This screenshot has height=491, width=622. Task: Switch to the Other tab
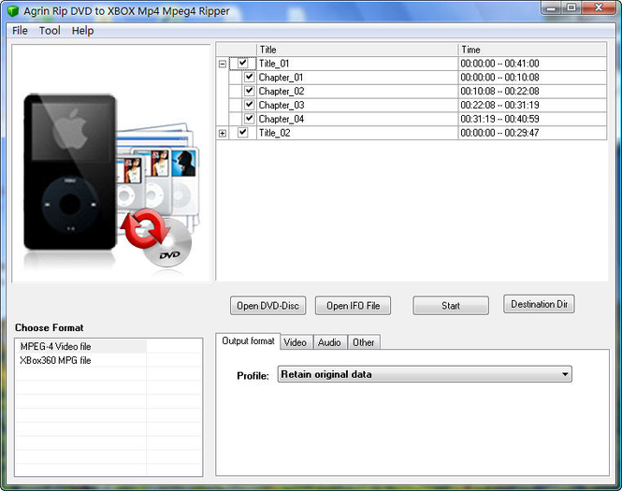tap(364, 342)
